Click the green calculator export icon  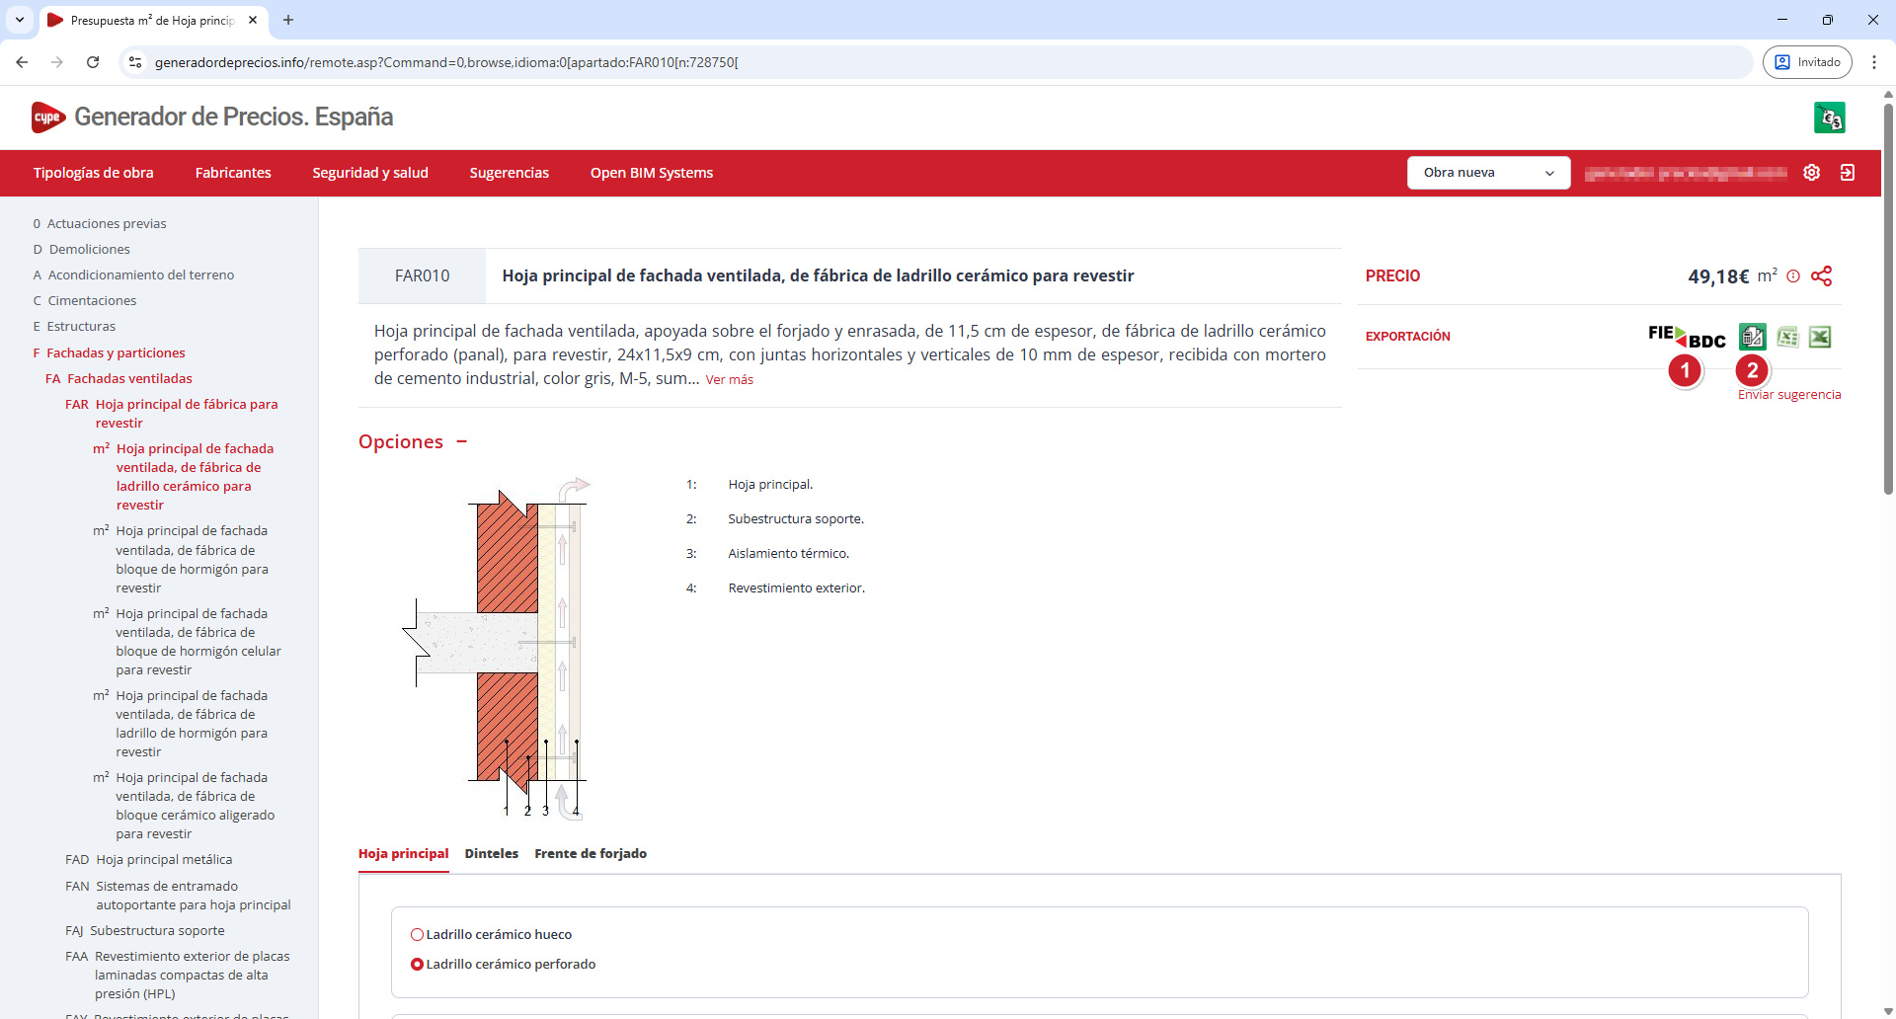click(1753, 337)
